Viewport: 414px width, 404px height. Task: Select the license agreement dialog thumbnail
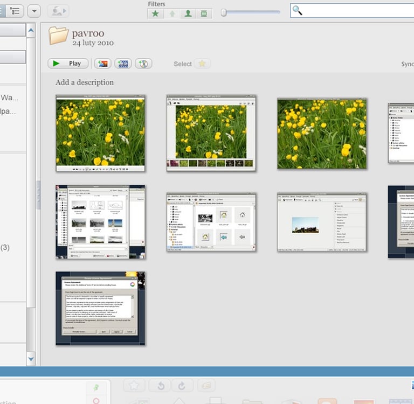coord(100,308)
